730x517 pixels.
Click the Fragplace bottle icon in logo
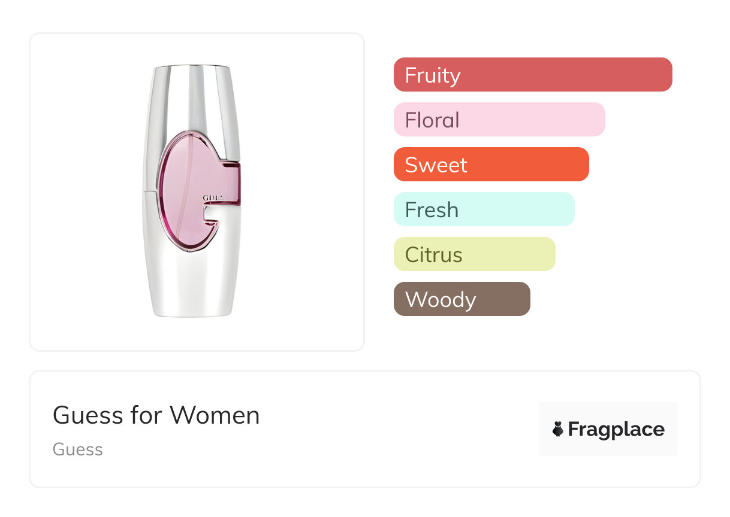558,430
